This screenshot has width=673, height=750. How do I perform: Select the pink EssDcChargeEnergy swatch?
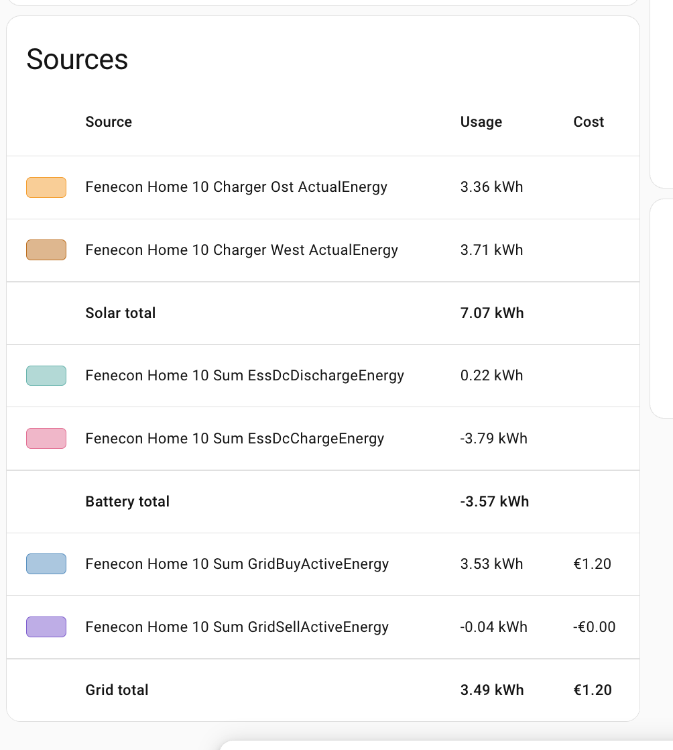[46, 439]
